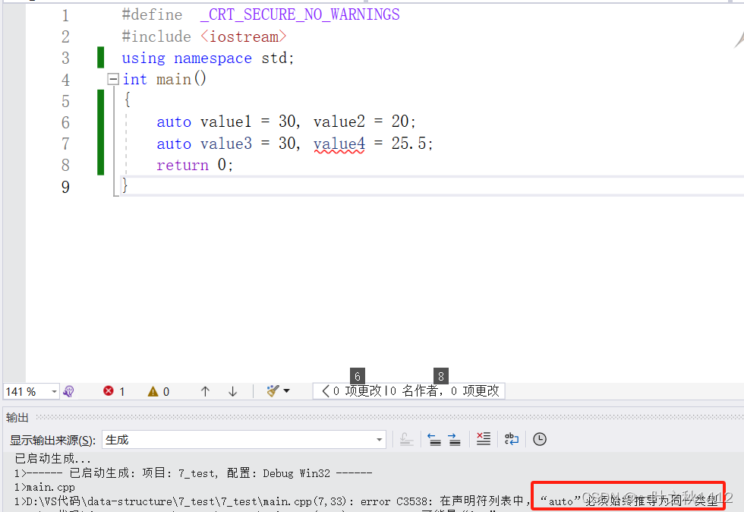Click line number 7 in the gutter
This screenshot has height=512, width=744.
(65, 144)
